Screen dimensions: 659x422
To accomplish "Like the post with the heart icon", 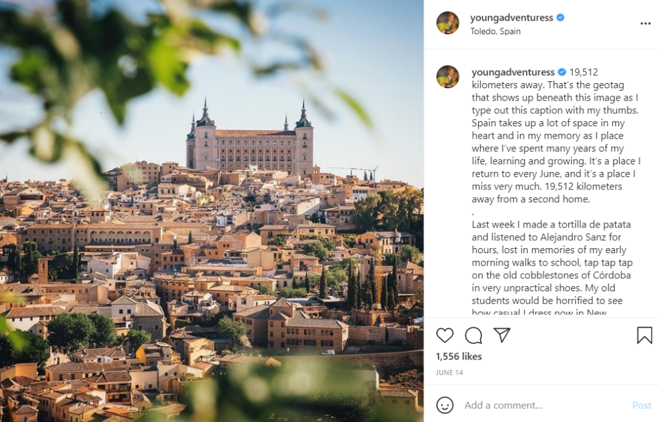I will (x=445, y=335).
